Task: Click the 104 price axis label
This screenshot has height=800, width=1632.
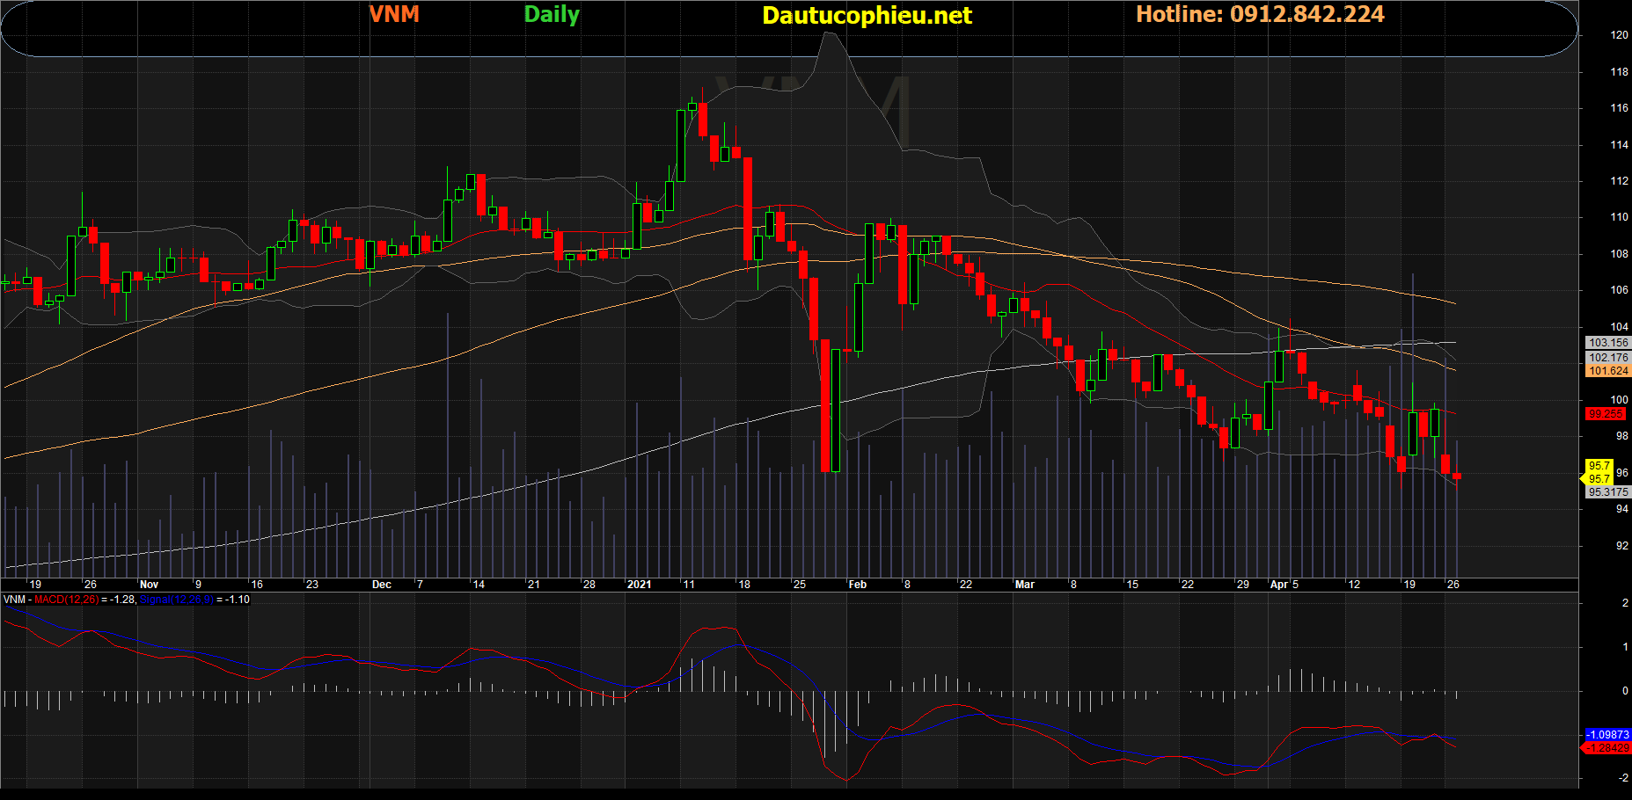Action: click(x=1619, y=327)
